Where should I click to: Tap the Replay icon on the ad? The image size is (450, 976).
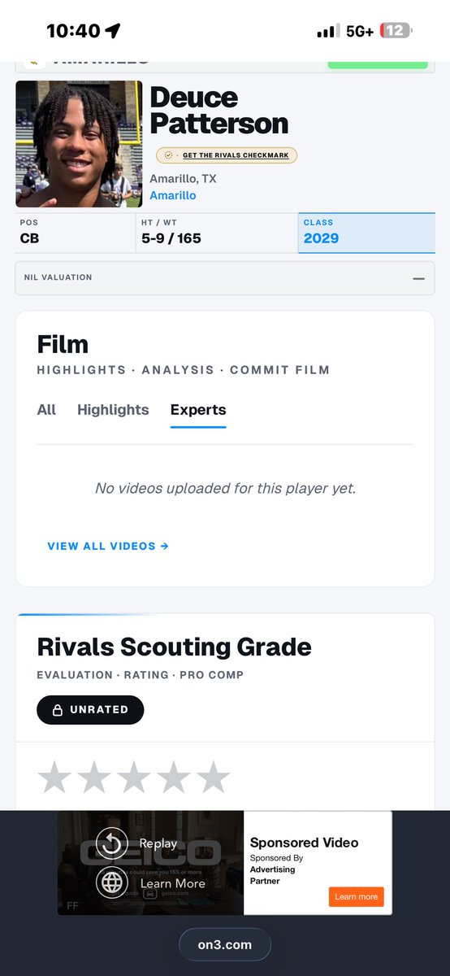(112, 844)
